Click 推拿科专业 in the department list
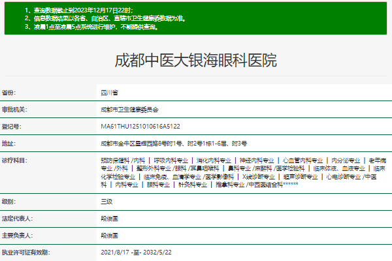 point(230,185)
